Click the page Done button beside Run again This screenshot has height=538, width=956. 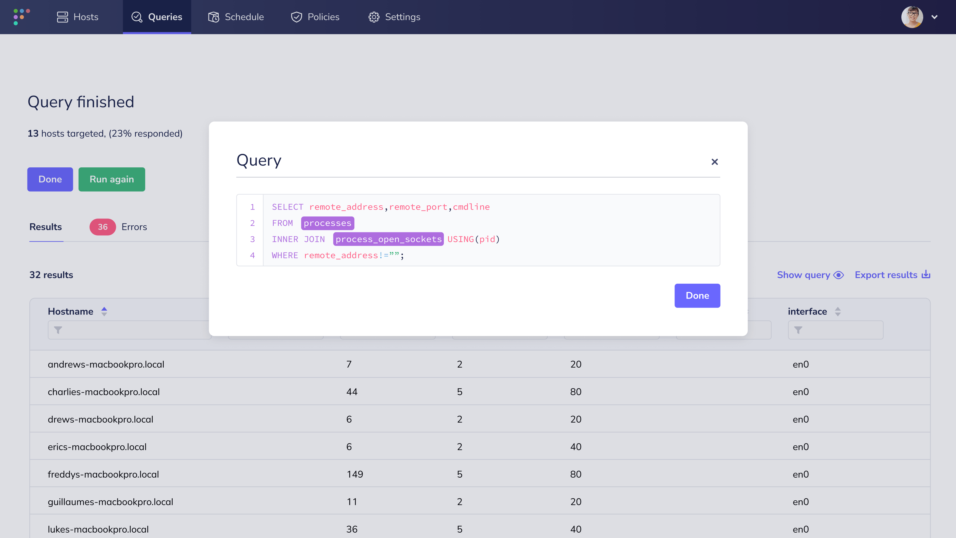click(x=50, y=179)
